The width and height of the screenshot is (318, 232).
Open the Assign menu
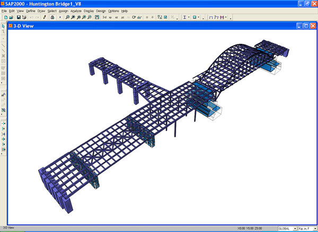coord(63,11)
